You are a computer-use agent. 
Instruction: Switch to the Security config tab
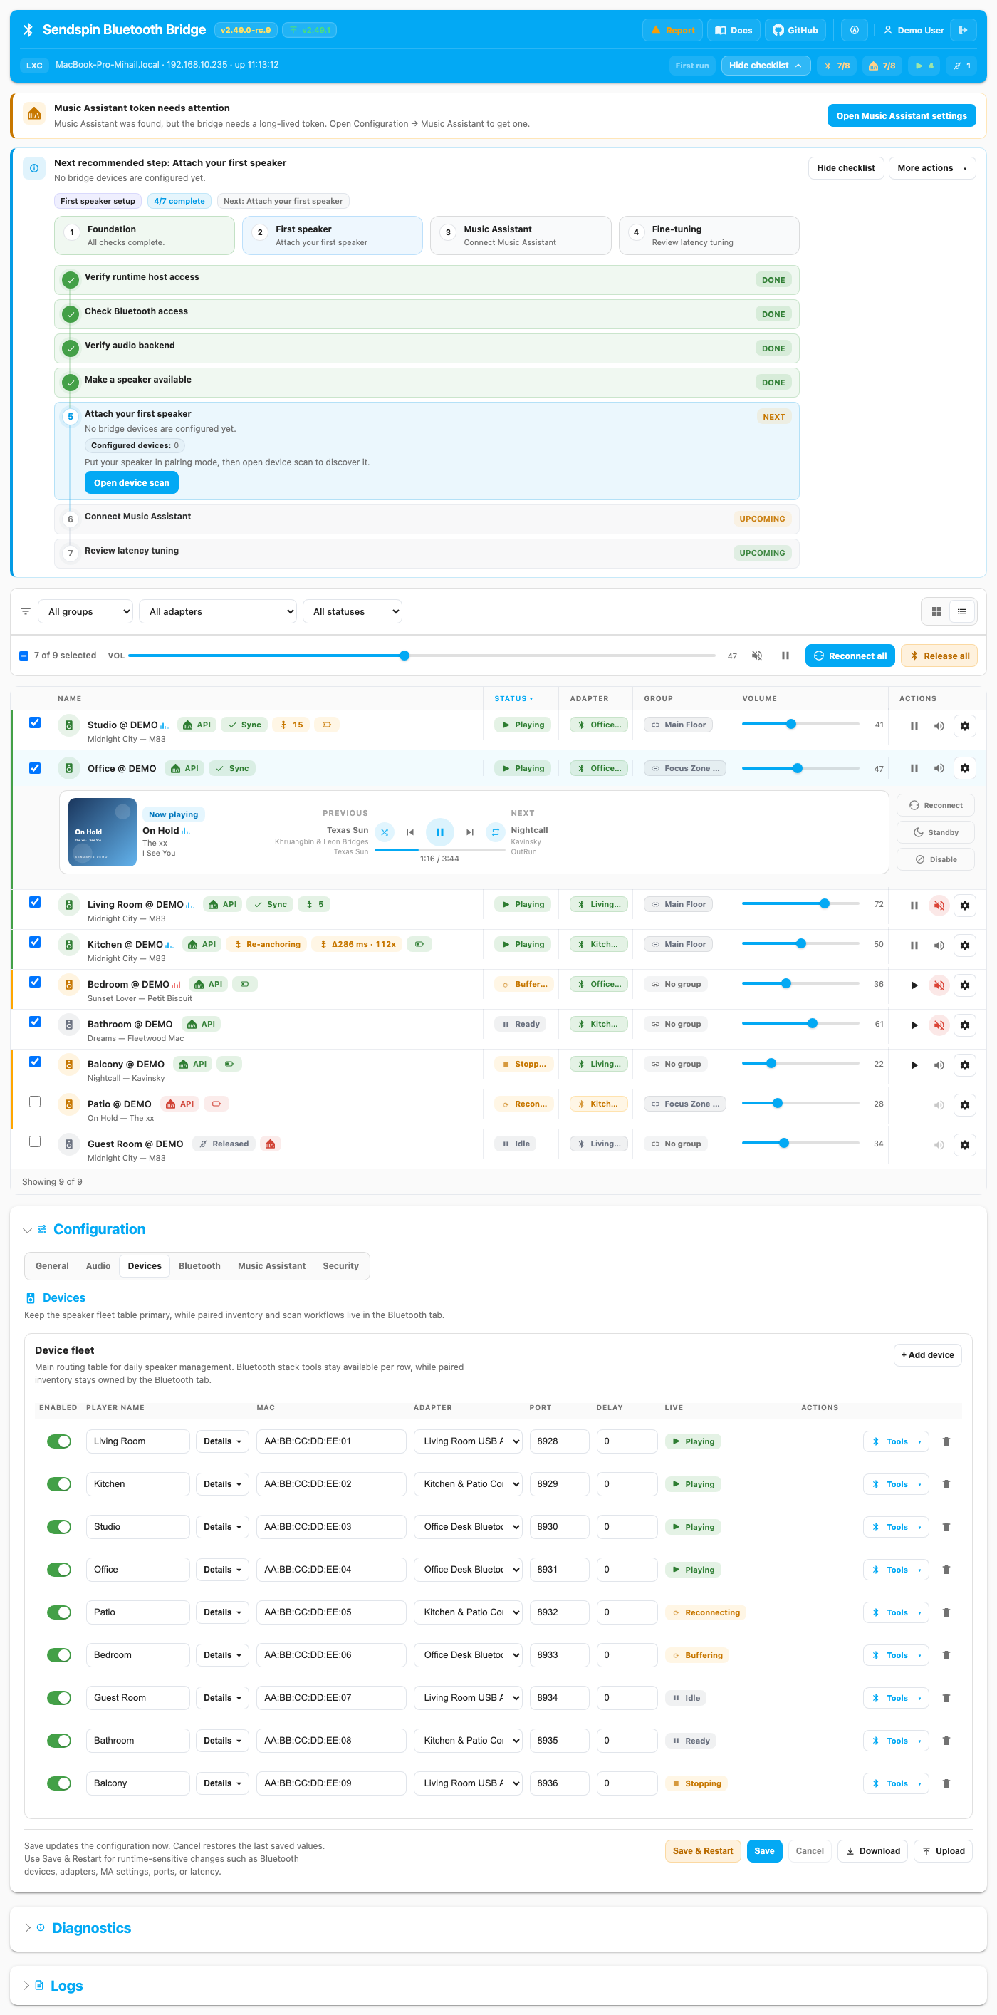(x=340, y=1266)
